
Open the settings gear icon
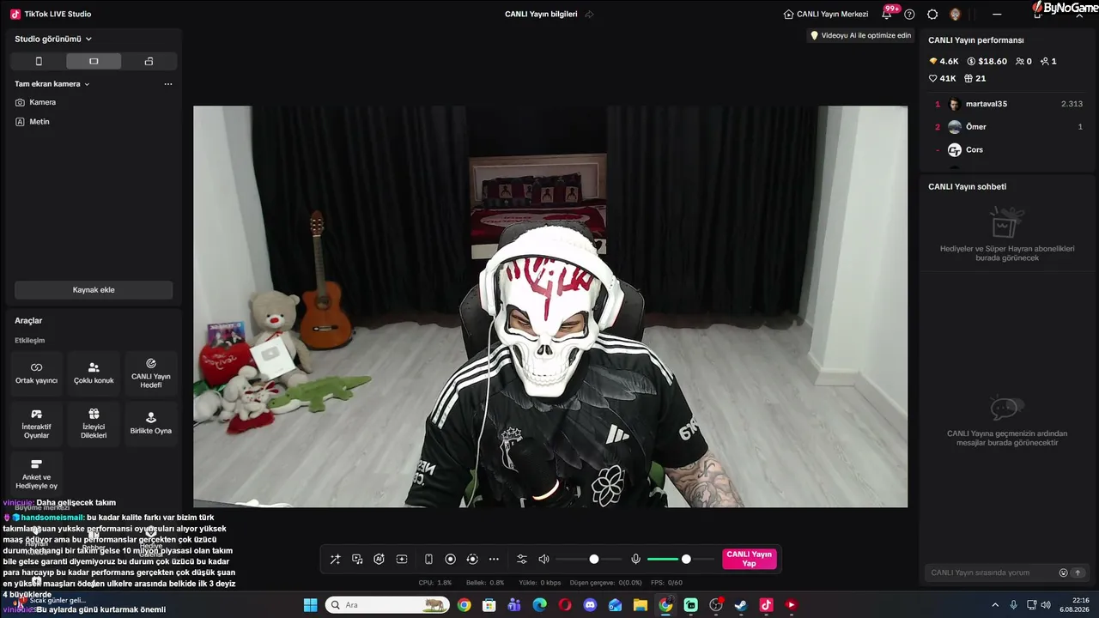[932, 14]
